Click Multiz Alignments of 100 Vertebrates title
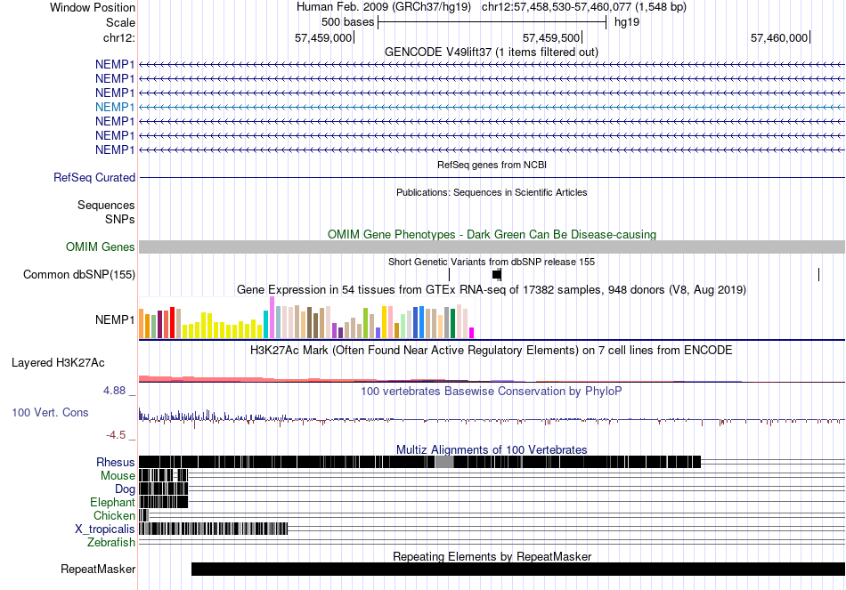Viewport: 846px width, 590px height. pyautogui.click(x=492, y=449)
